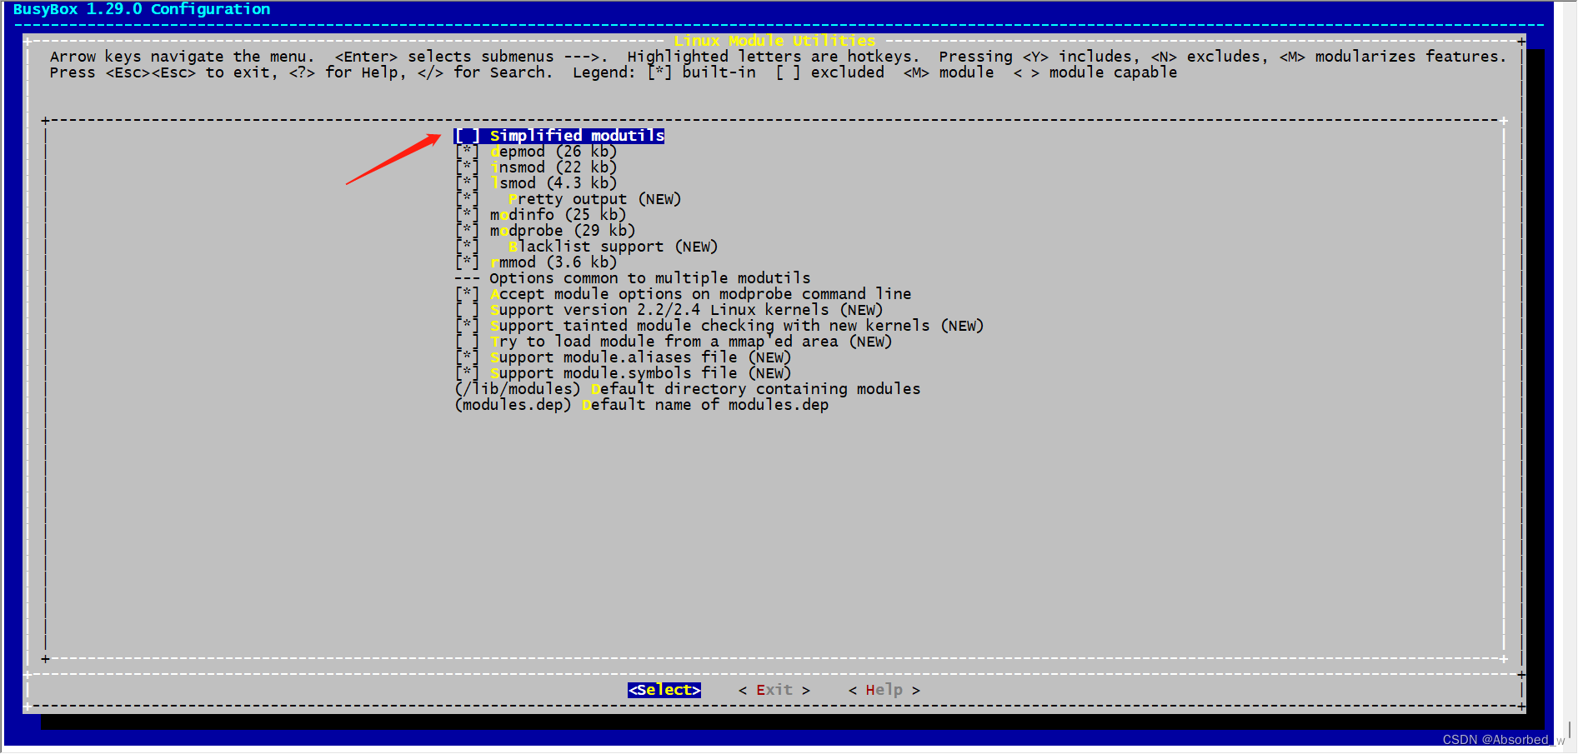Click 'Pretty output (NEW)' label text
The width and height of the screenshot is (1578, 754).
pos(595,199)
